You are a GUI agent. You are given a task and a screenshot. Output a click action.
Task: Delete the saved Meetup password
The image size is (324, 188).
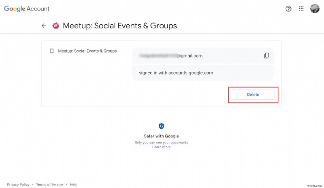click(x=253, y=94)
